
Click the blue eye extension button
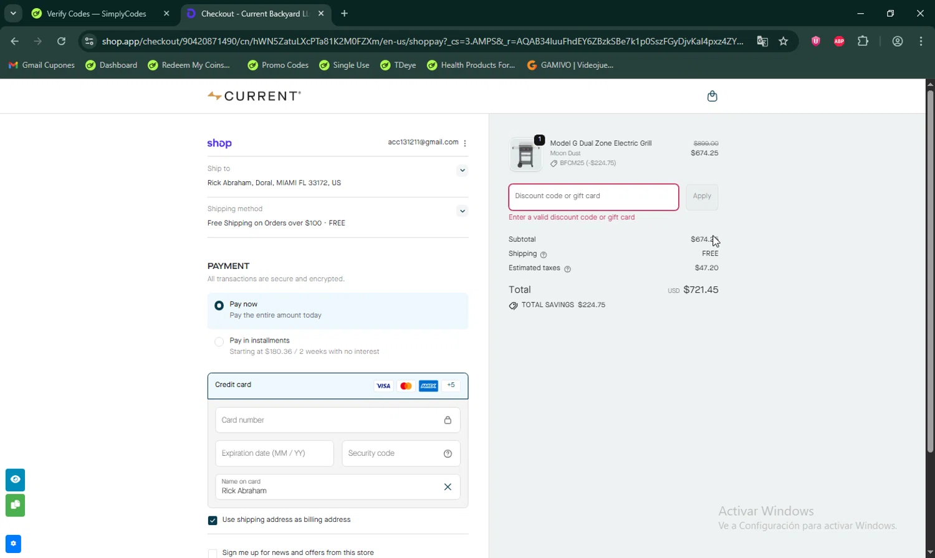click(x=15, y=480)
